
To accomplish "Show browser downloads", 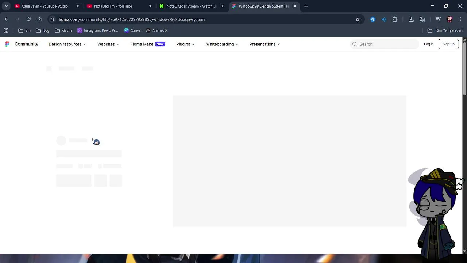I will point(411,19).
